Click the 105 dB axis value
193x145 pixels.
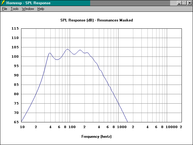tap(15, 47)
